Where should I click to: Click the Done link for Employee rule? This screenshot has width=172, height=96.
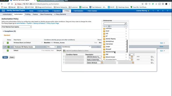pos(161,47)
